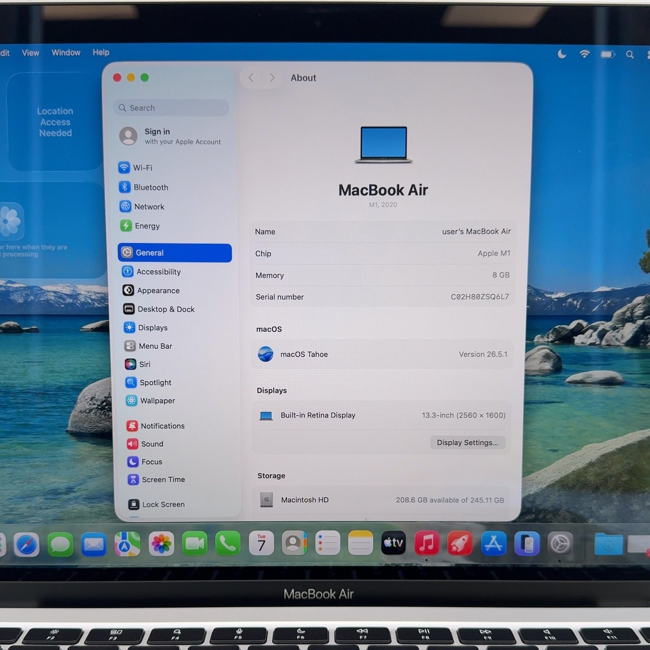Open Sound settings
This screenshot has height=650, width=650.
pos(145,444)
